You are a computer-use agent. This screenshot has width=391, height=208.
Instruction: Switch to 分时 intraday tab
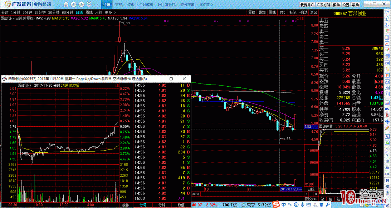(5, 12)
